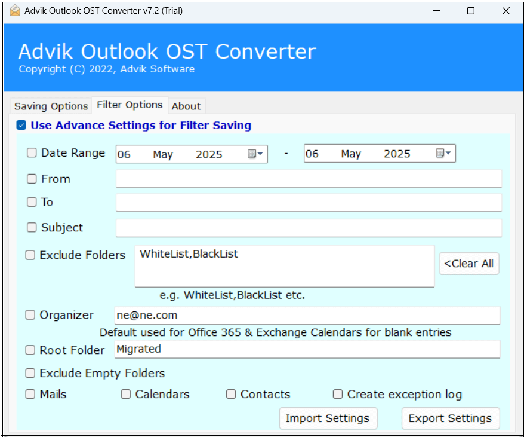Click the Clear All button
The height and width of the screenshot is (437, 524).
click(468, 264)
